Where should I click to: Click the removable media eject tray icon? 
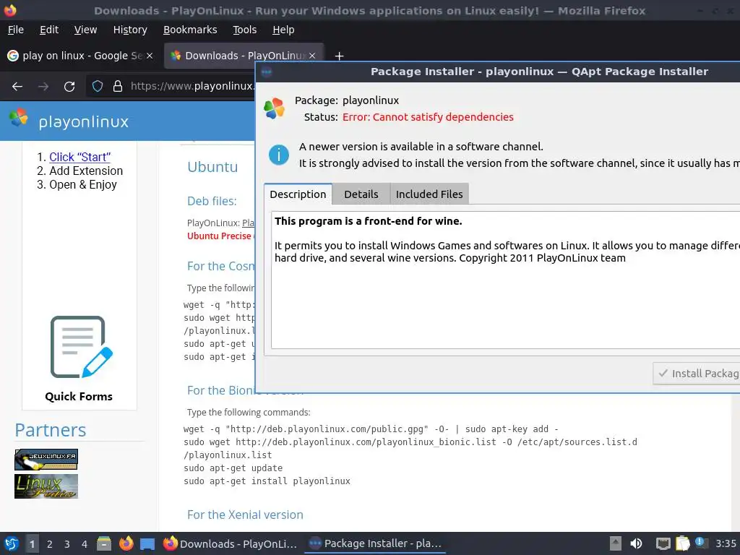click(x=616, y=543)
